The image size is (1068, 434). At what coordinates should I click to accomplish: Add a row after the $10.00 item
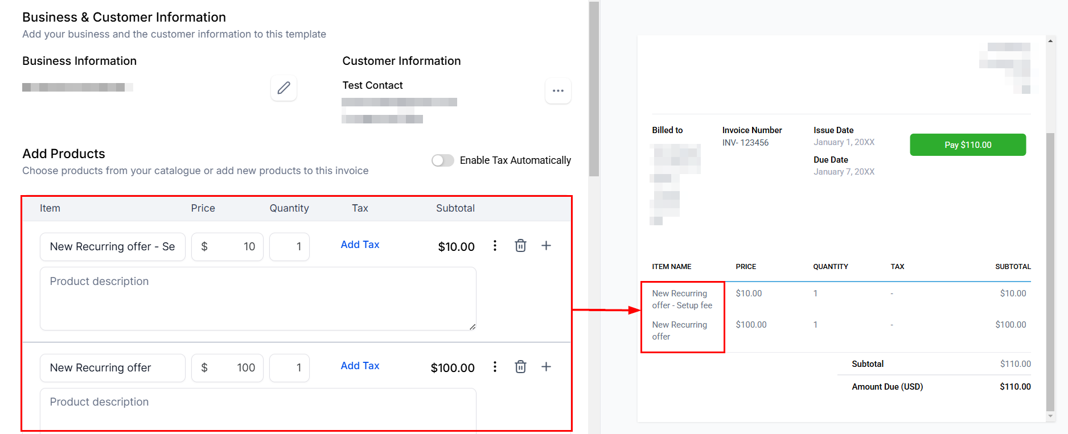tap(546, 246)
